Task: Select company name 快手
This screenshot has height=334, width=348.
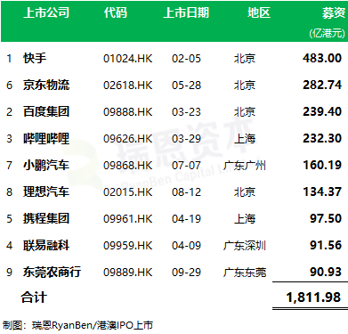Action: point(35,58)
